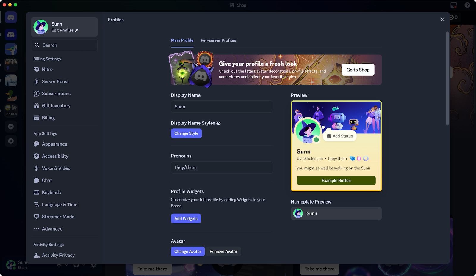This screenshot has height=276, width=476.
Task: Switch to Per-server Profiles tab
Action: point(218,40)
